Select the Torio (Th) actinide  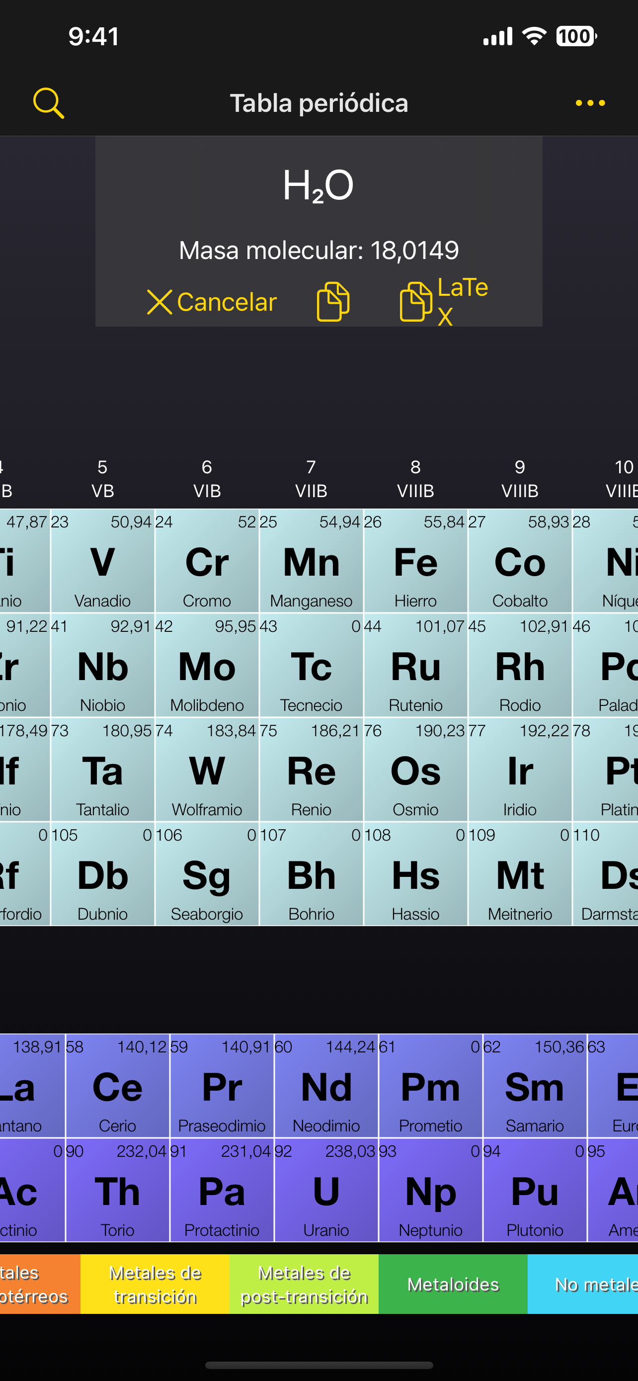pyautogui.click(x=117, y=1190)
